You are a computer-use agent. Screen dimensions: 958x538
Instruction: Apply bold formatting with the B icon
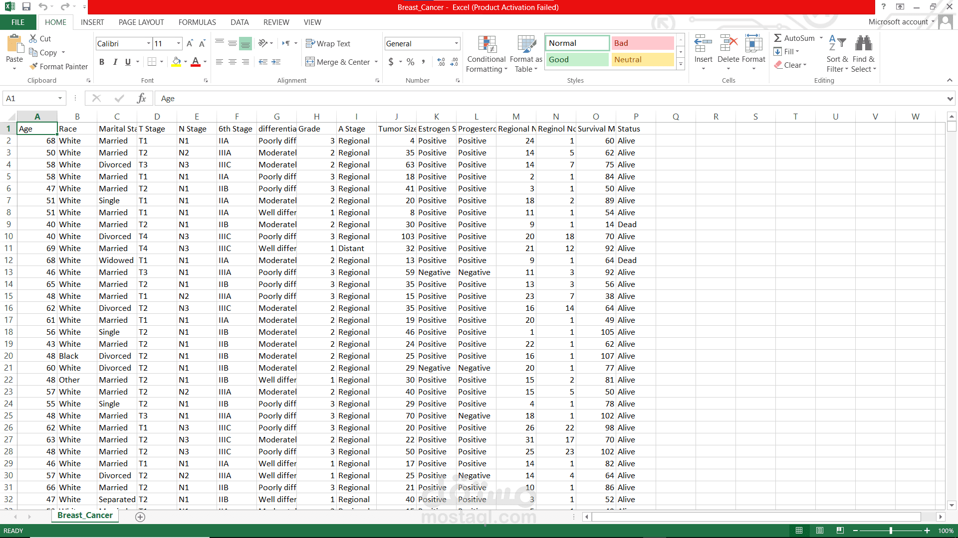point(102,62)
